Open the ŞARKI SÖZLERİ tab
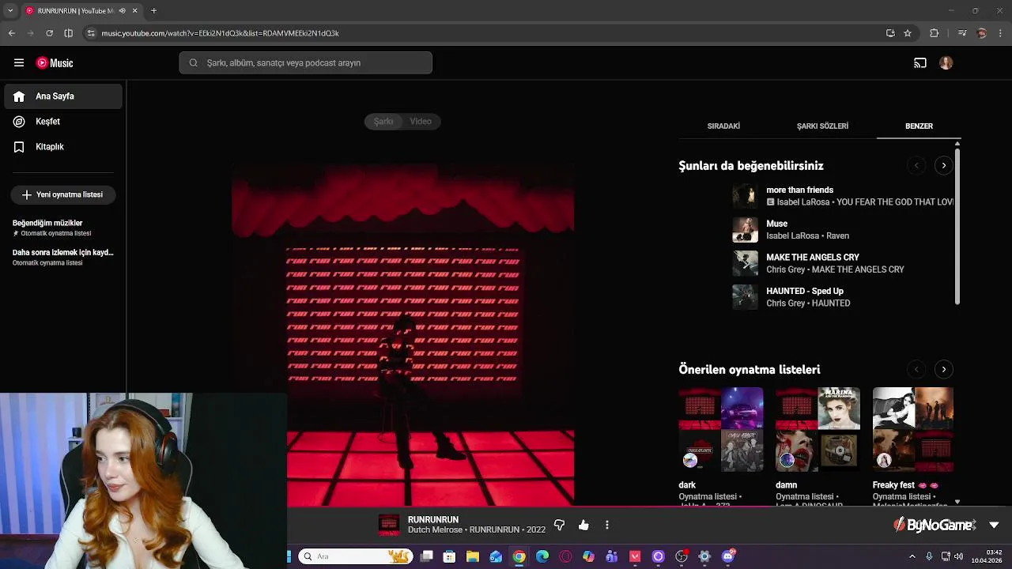Viewport: 1012px width, 569px height. tap(822, 126)
